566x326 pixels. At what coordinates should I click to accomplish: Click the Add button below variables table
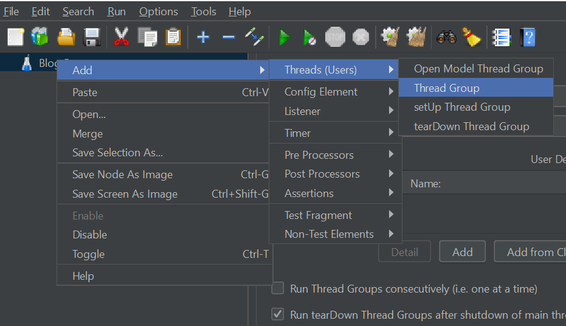click(x=463, y=252)
